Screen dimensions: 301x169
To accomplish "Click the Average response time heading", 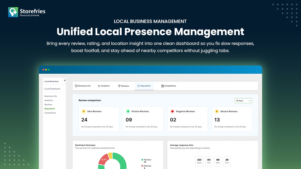I will coord(182,145).
